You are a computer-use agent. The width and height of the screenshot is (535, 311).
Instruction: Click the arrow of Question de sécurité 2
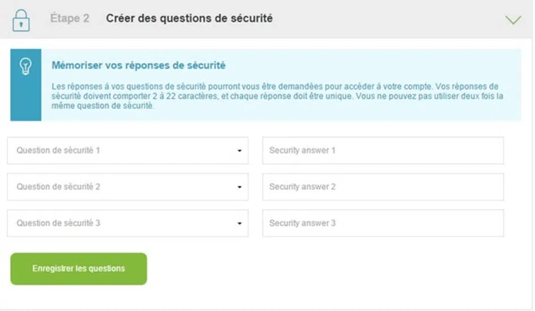239,187
